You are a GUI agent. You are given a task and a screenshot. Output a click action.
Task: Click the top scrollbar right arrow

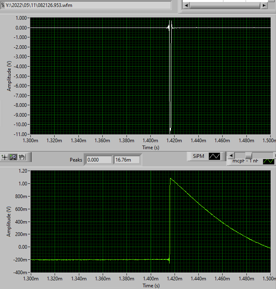(x=264, y=5)
